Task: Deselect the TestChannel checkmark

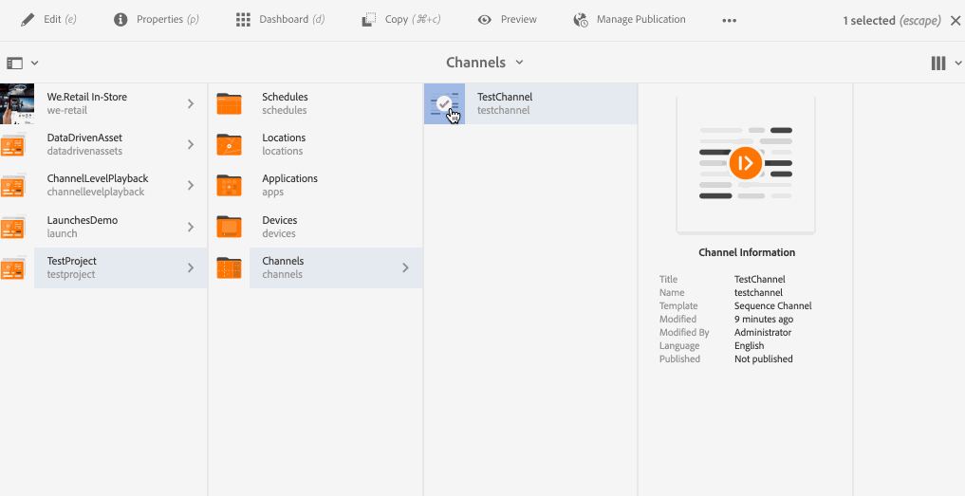Action: click(444, 103)
